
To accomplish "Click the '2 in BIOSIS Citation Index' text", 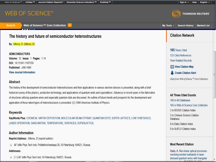I will click(x=183, y=110).
